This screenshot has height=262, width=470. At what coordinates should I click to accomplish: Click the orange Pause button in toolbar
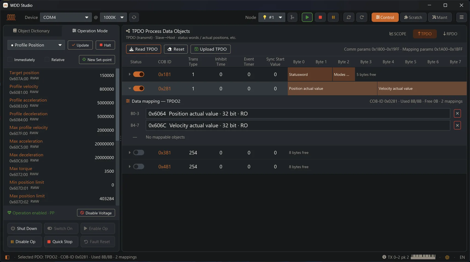pos(333,17)
